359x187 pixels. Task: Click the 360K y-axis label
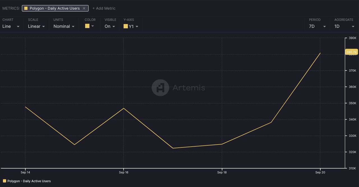[353, 87]
